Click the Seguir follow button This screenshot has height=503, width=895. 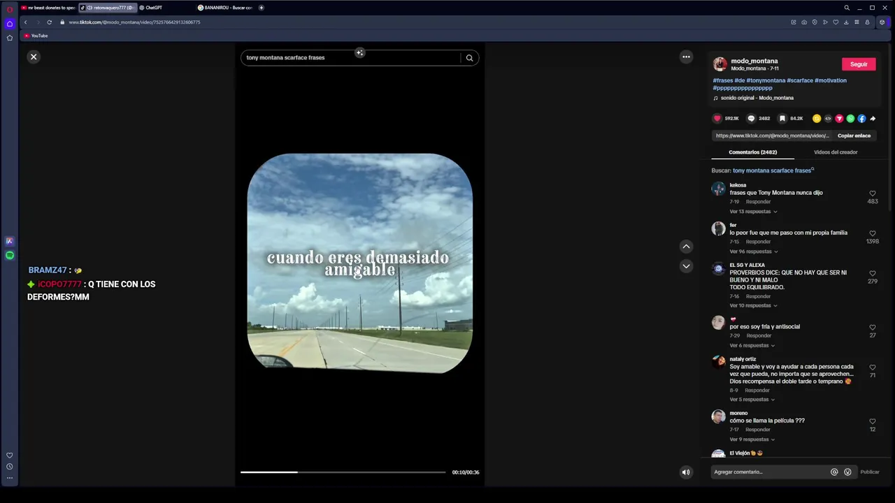point(859,64)
